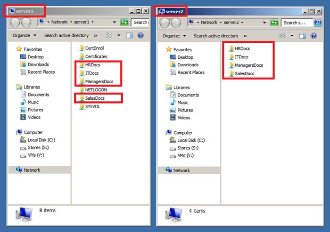This screenshot has width=330, height=232.
Task: Select Desktop in server2 navigation pane
Action: pos(181,57)
